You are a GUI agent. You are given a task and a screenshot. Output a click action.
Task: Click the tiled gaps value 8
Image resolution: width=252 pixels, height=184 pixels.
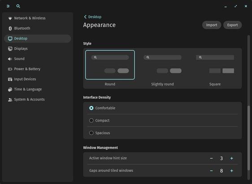(x=222, y=171)
